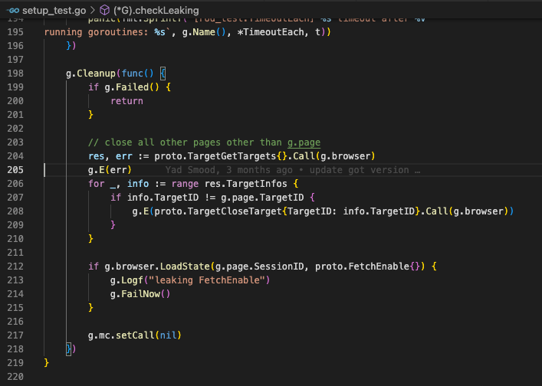Click line number 212 in gutter
The width and height of the screenshot is (542, 386).
click(15, 267)
